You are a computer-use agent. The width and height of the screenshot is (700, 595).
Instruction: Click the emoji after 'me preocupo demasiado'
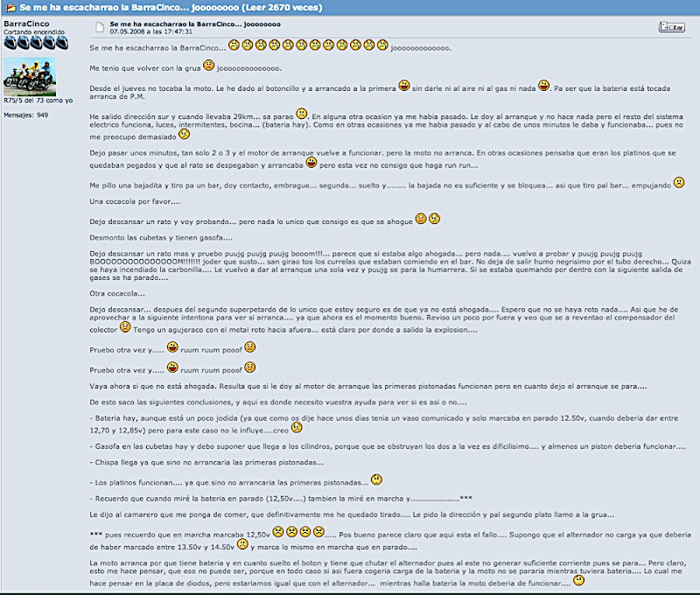point(184,134)
